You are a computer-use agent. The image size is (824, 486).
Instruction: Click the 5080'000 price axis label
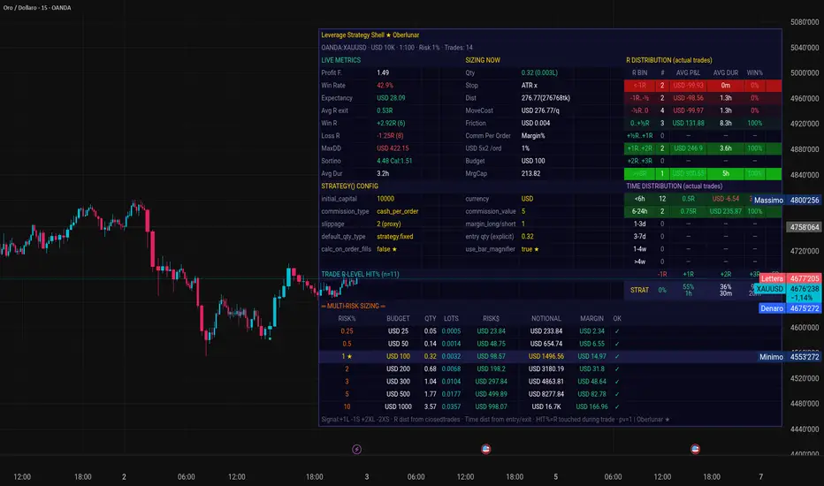point(805,22)
